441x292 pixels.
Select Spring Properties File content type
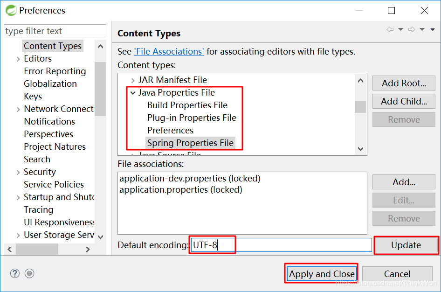pos(190,143)
